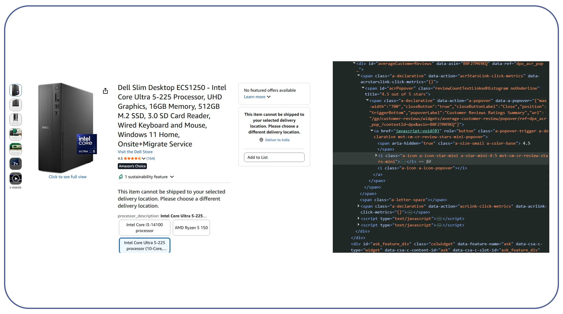Screen dimensions: 563x314
Task: Play the video thumbnail above 5 VIDEOS
Action: click(16, 178)
